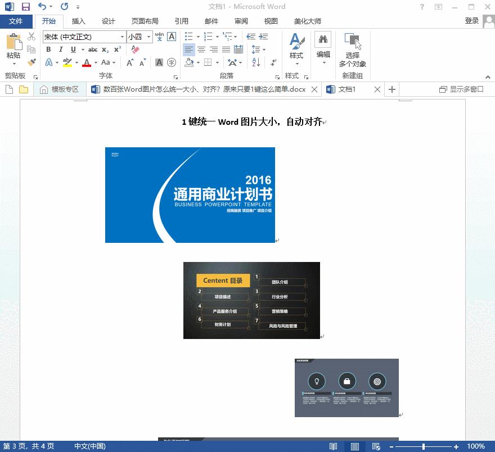Click the 选择多个对象 button

coord(353,51)
